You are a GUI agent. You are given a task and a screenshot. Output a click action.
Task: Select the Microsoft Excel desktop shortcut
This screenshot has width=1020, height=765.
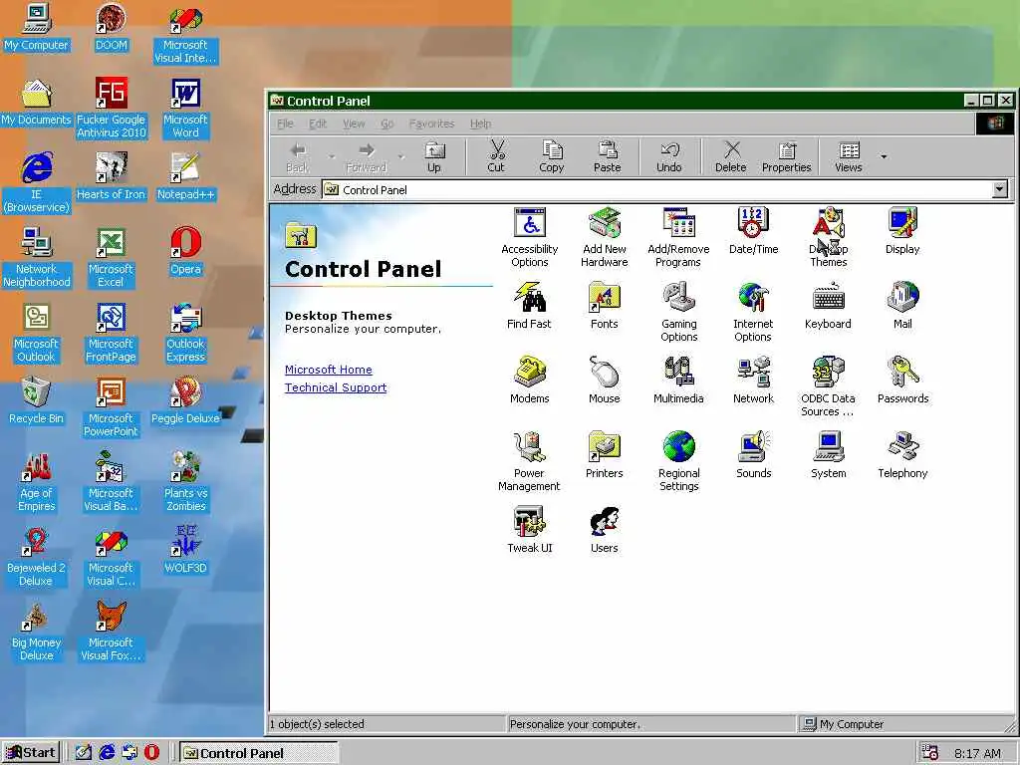click(111, 258)
